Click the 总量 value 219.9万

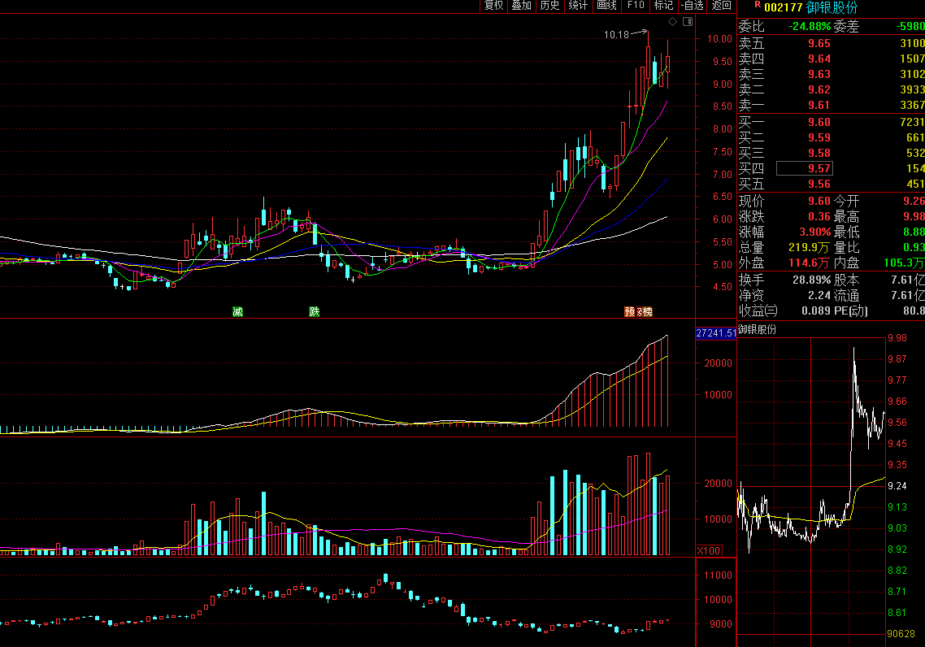coord(809,248)
